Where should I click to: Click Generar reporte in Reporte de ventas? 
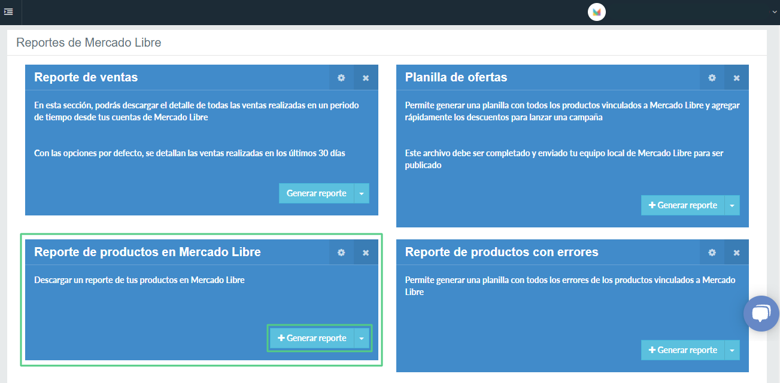coord(317,193)
